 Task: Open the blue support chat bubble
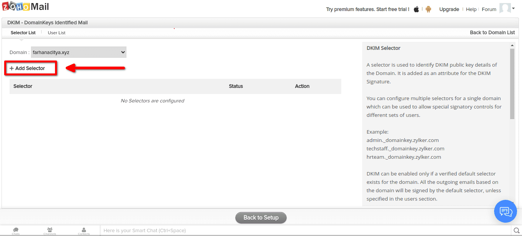(x=505, y=211)
